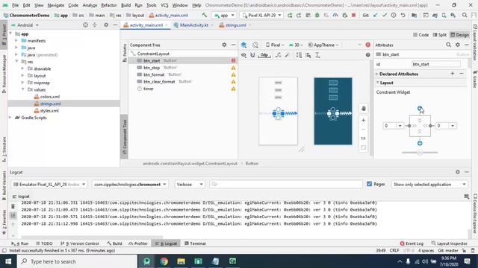Viewport: 478px width, 268px height.
Task: Open the Build menu
Action: 125,5
